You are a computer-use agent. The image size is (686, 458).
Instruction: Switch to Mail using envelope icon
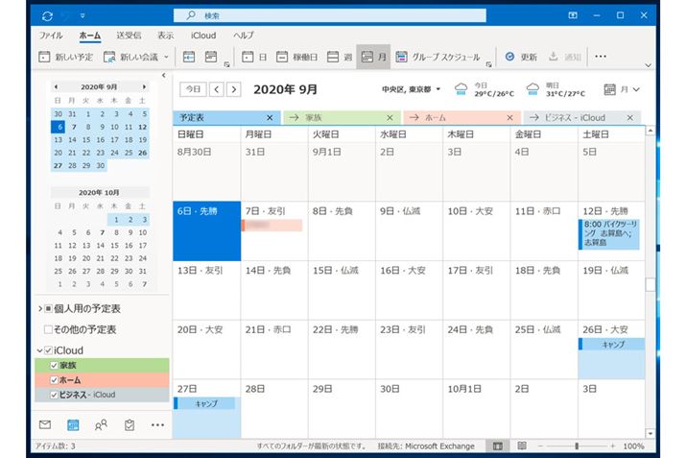coord(45,424)
